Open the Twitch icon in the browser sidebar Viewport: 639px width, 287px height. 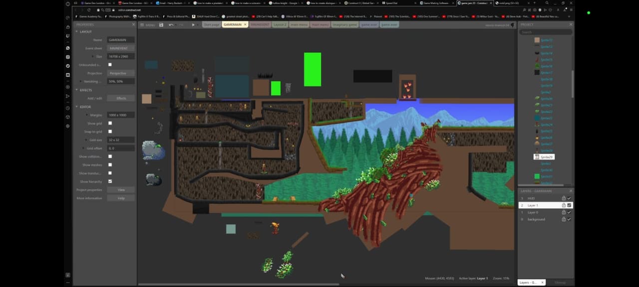point(68,36)
